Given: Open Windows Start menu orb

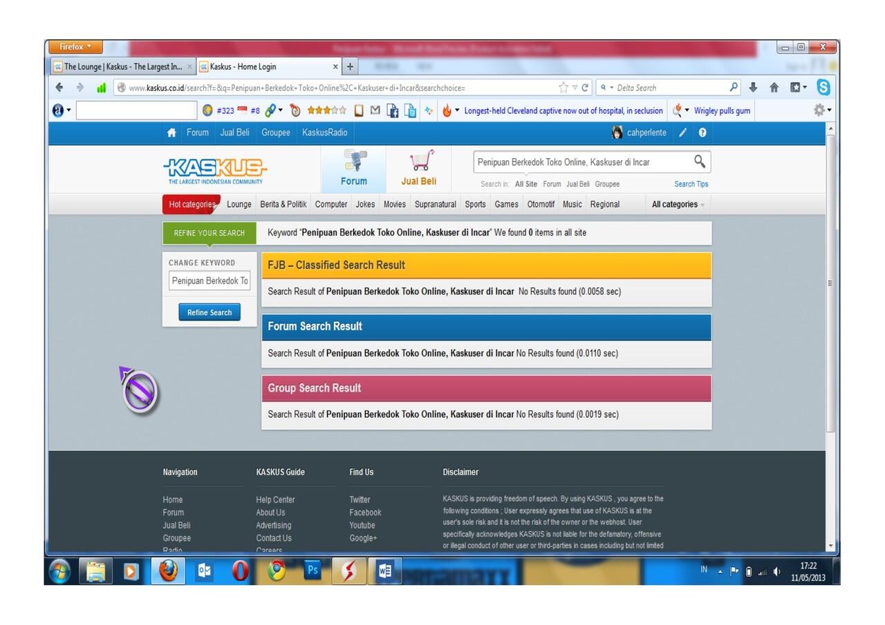Looking at the screenshot, I should tap(60, 571).
